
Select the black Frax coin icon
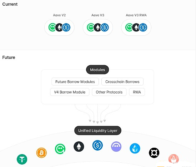(154, 153)
